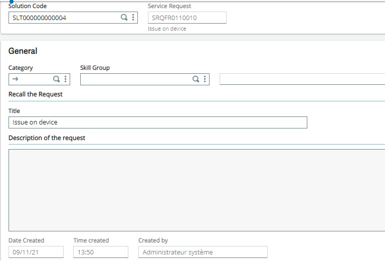Click the blue dot marker above Solution Code

(x=11, y=2)
